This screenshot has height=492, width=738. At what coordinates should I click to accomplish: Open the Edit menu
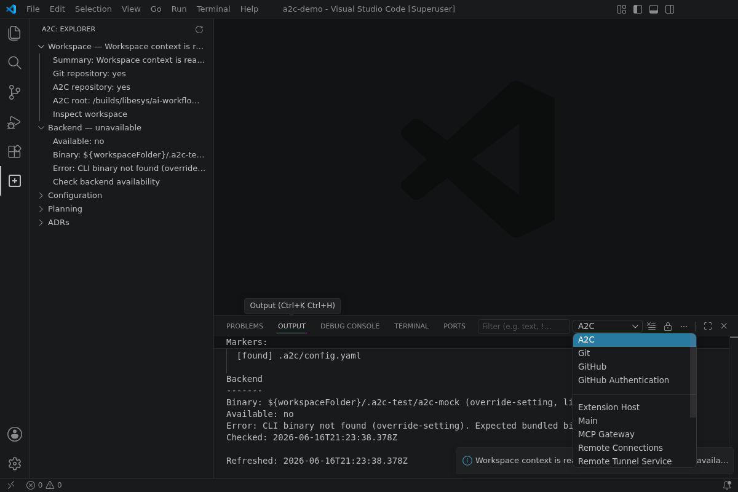57,9
